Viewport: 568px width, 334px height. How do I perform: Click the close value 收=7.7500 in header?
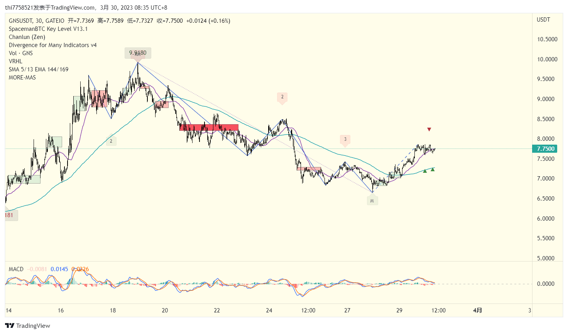[x=170, y=21]
